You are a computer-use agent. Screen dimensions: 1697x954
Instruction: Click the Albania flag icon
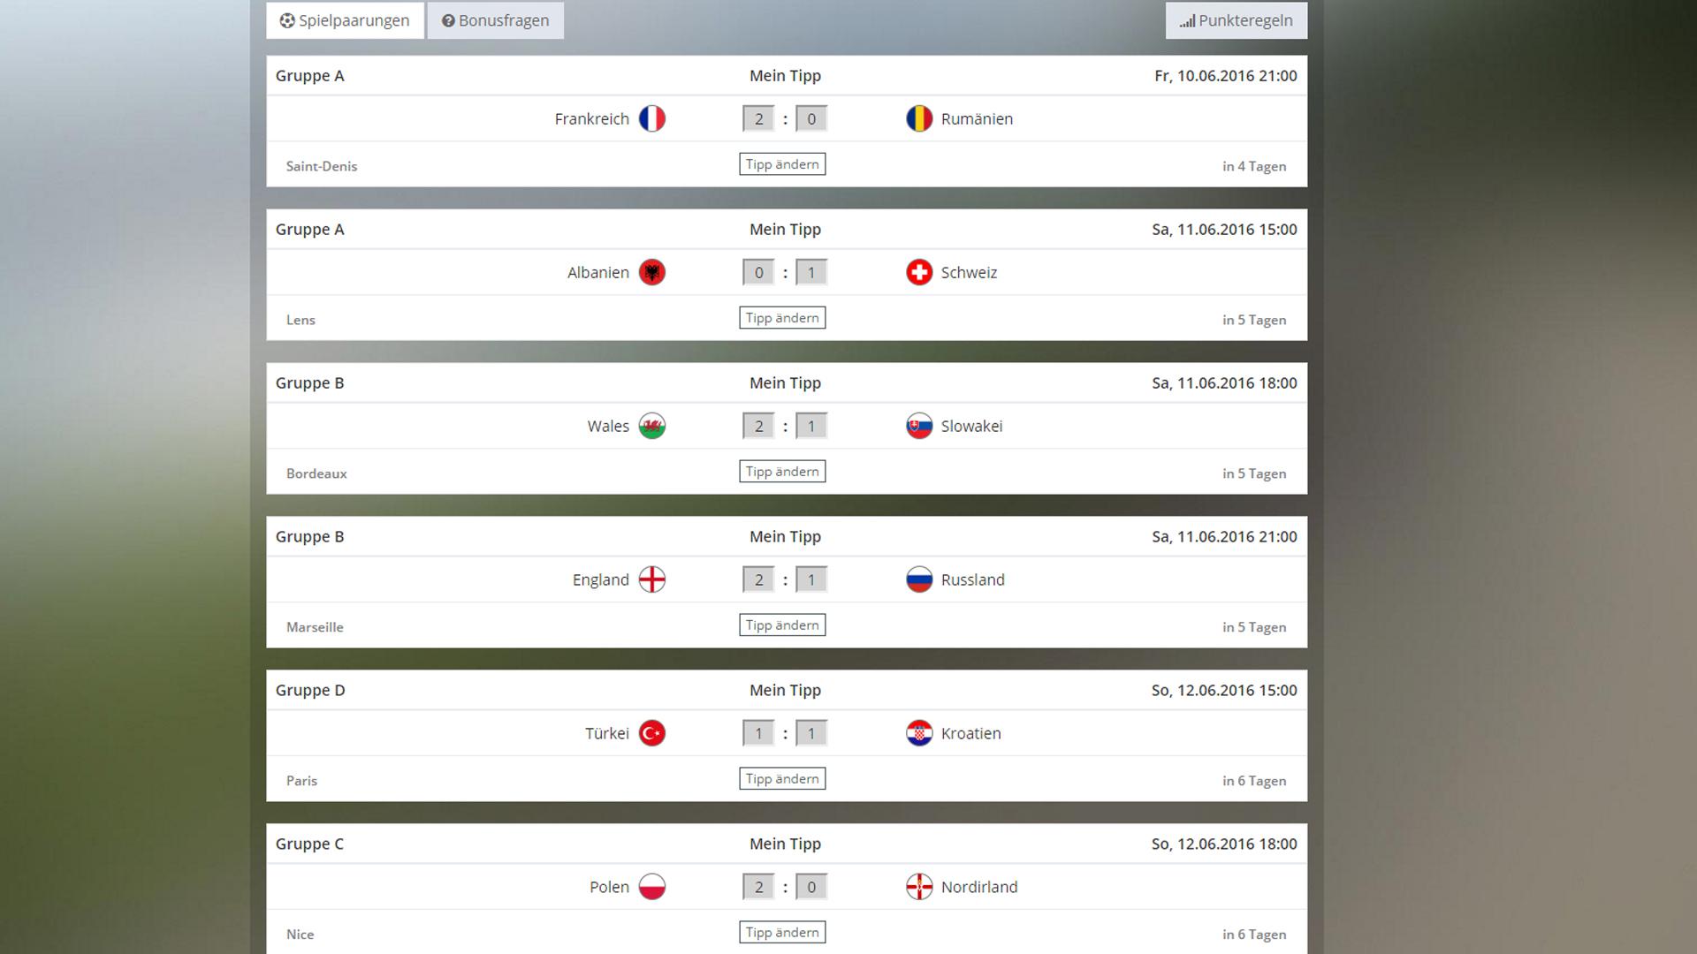(x=652, y=272)
